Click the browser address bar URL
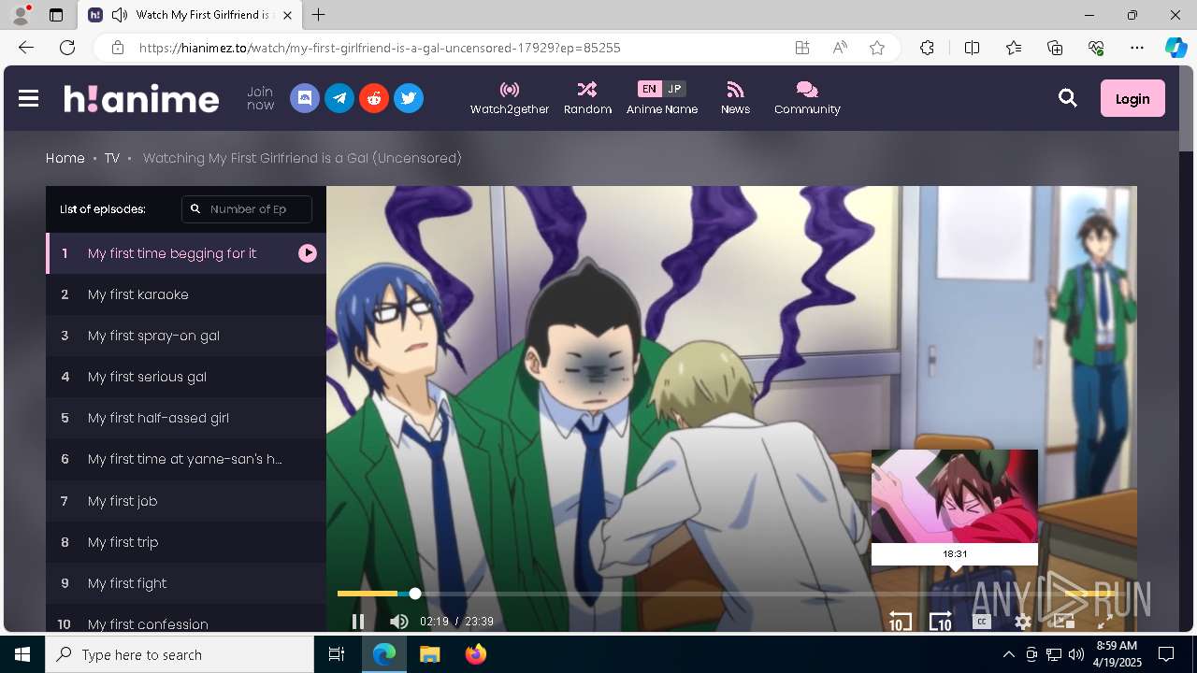This screenshot has width=1197, height=673. (380, 48)
